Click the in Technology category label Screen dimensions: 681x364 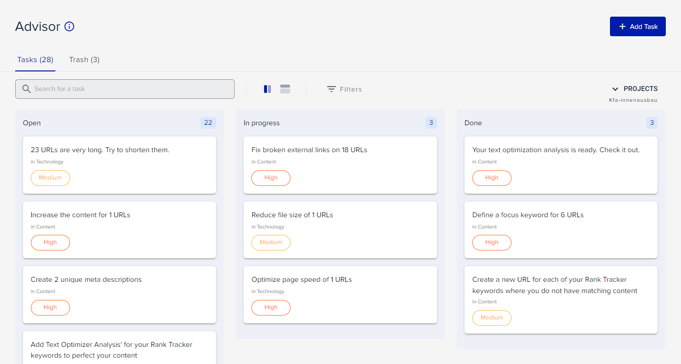pos(47,161)
